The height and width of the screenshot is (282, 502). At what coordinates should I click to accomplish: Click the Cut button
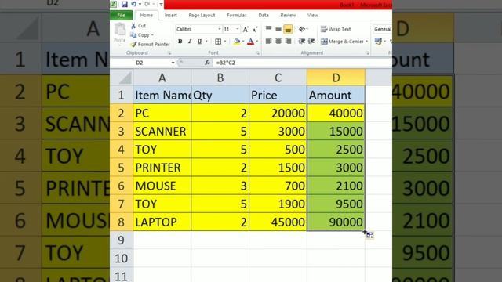(139, 26)
